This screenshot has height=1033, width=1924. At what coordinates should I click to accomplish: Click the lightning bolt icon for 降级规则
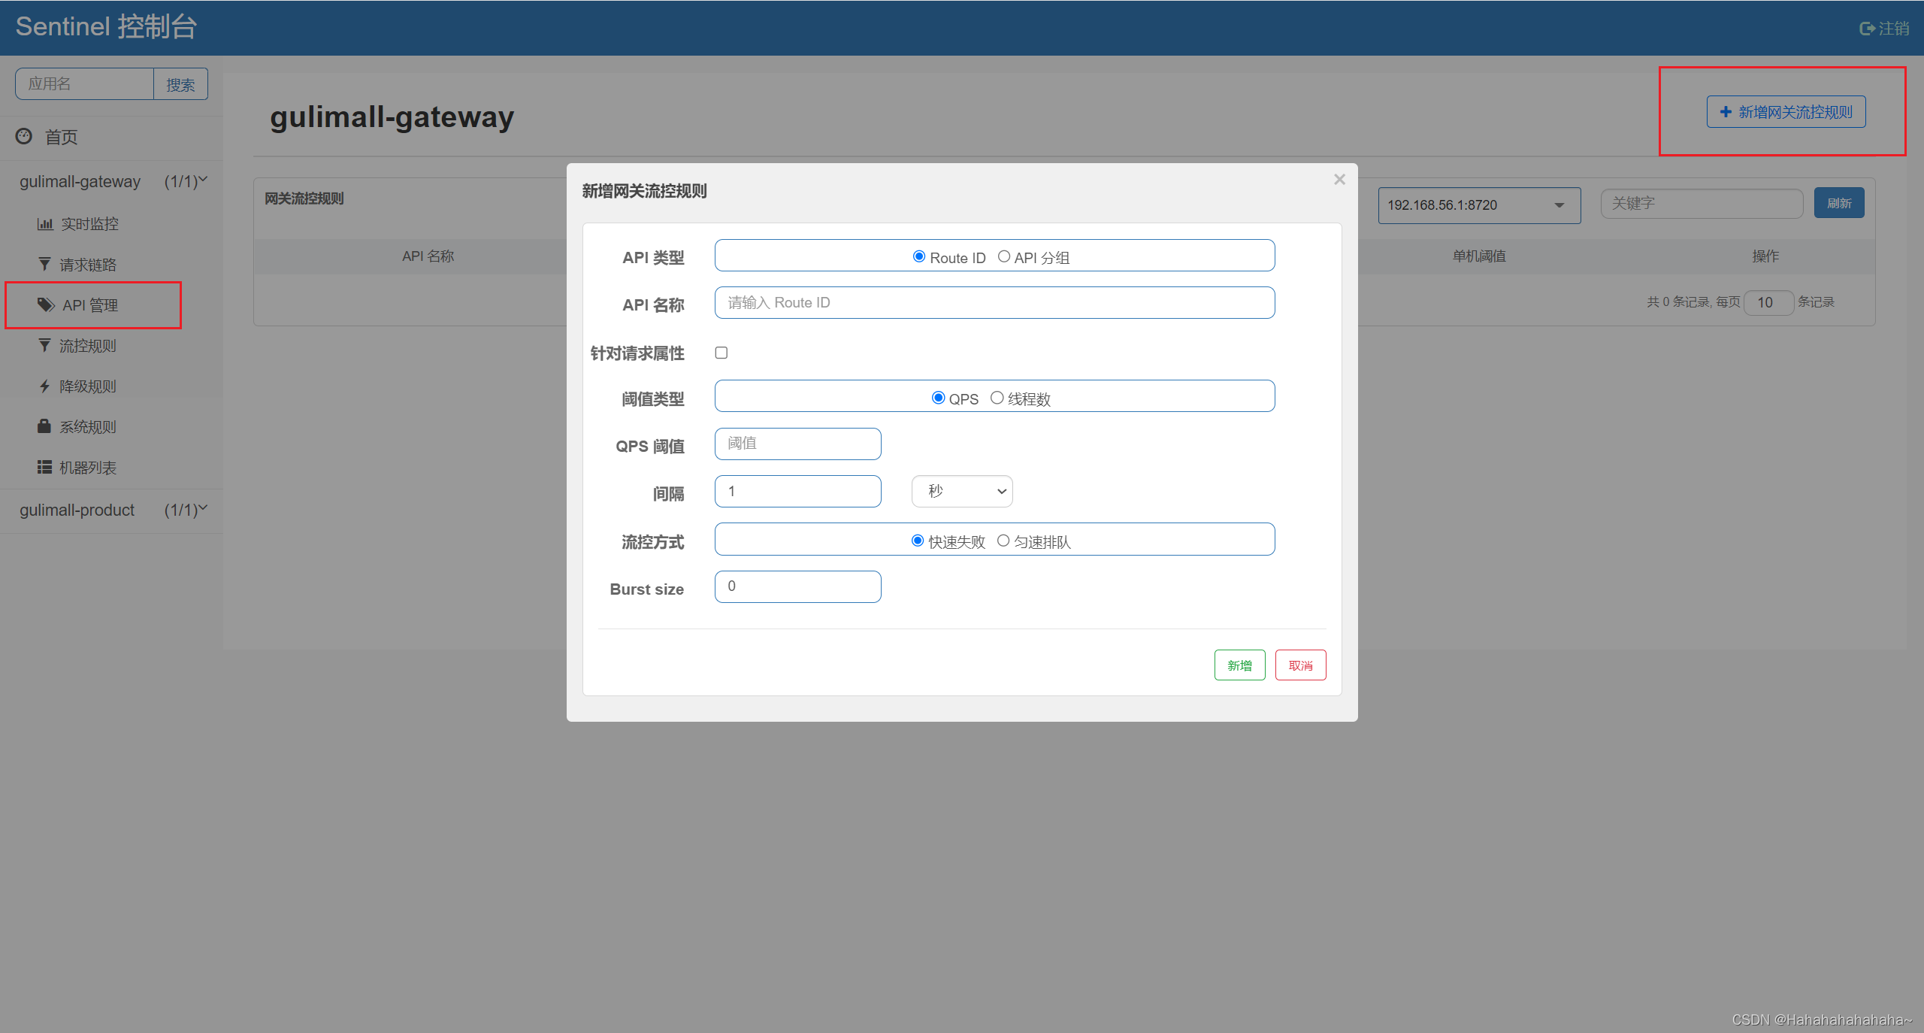click(44, 386)
